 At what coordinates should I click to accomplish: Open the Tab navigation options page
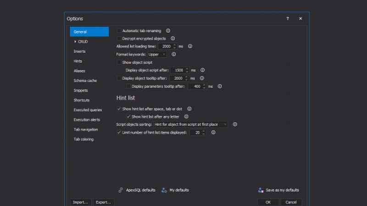pyautogui.click(x=86, y=130)
